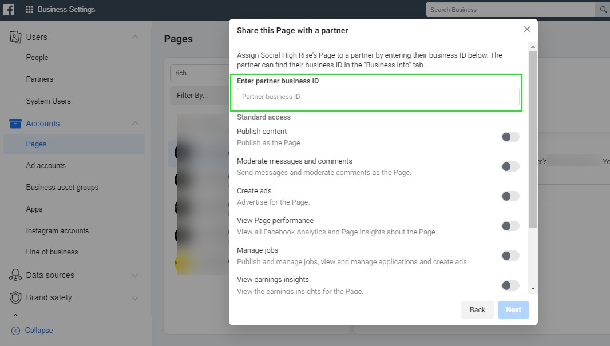This screenshot has width=610, height=346.
Task: Click the Standard access heading
Action: pos(264,117)
